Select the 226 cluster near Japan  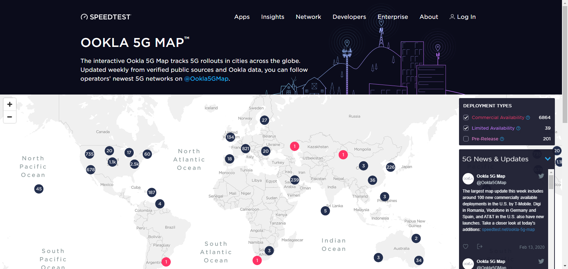(x=390, y=167)
